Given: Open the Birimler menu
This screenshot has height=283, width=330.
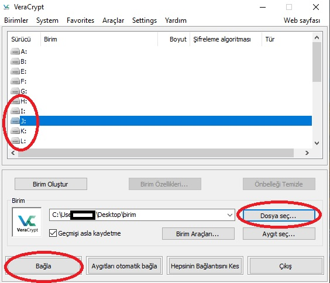Looking at the screenshot, I should click(16, 20).
